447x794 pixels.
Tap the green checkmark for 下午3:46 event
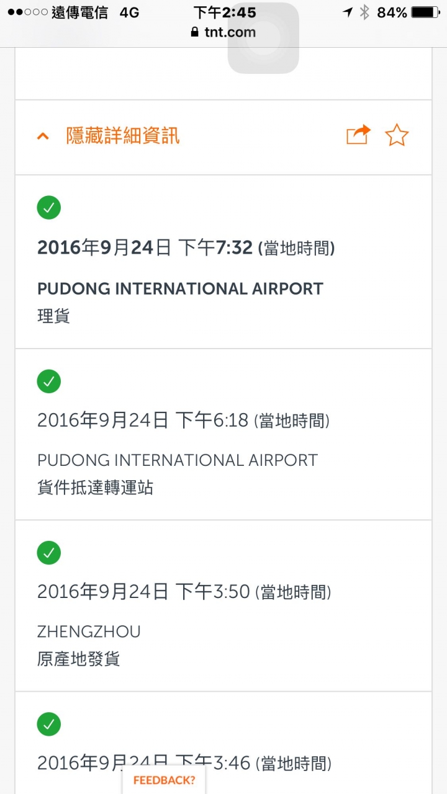(49, 724)
